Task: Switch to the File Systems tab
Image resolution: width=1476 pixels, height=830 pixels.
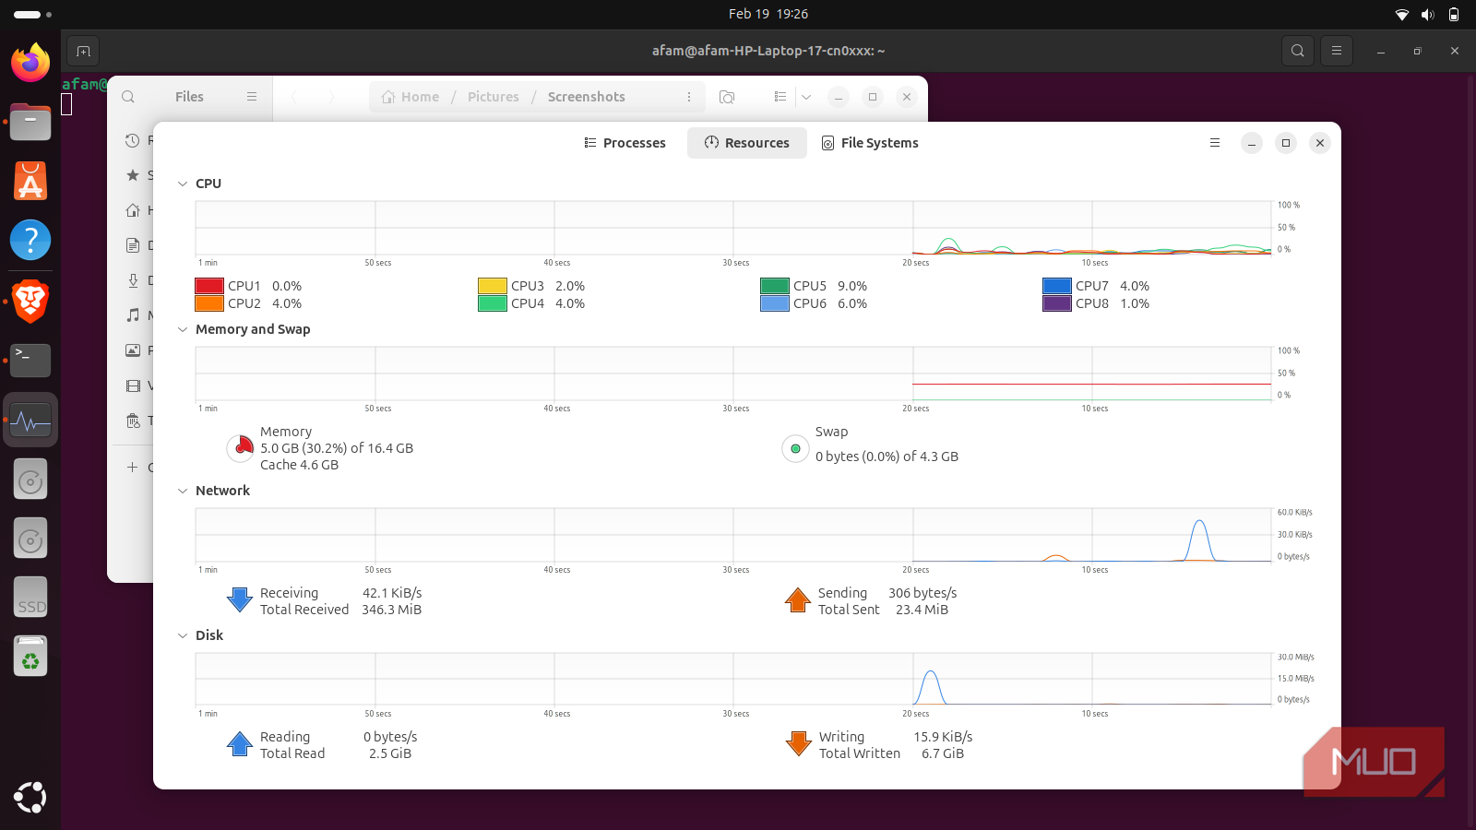Action: pyautogui.click(x=870, y=143)
